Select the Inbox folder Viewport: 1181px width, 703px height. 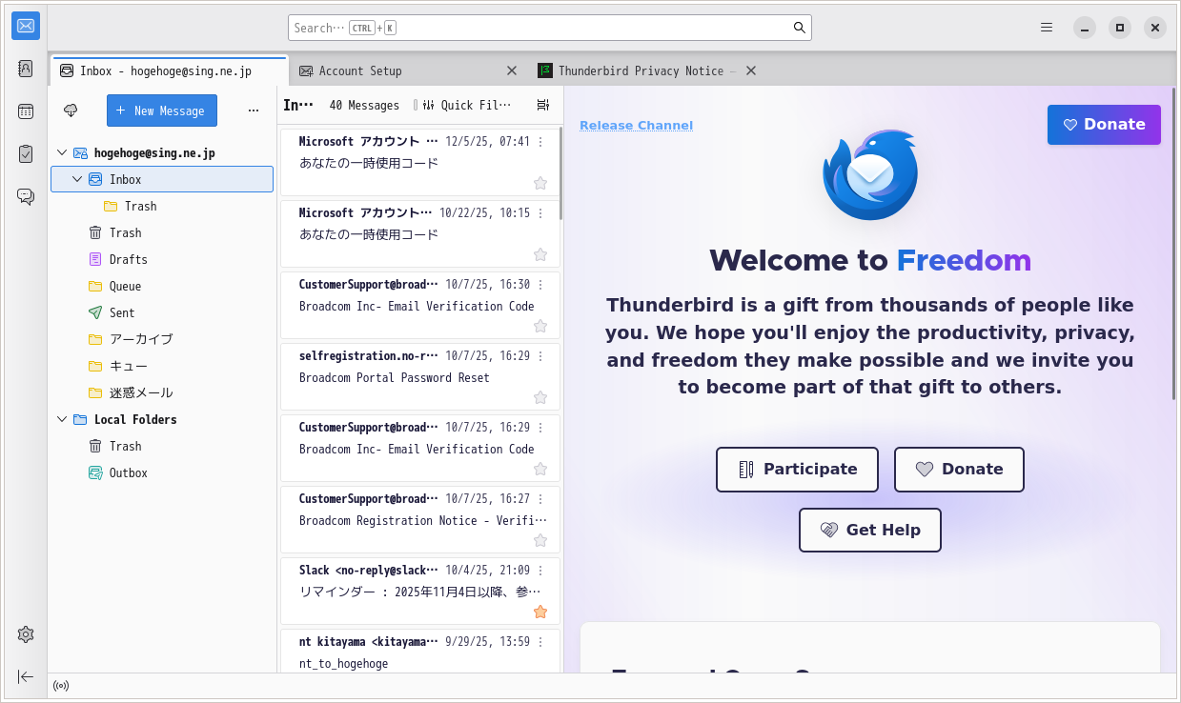coord(162,179)
